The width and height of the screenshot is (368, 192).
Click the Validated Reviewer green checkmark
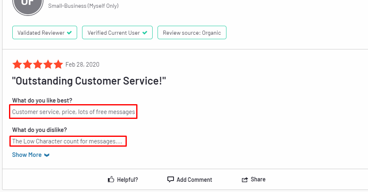tap(69, 33)
